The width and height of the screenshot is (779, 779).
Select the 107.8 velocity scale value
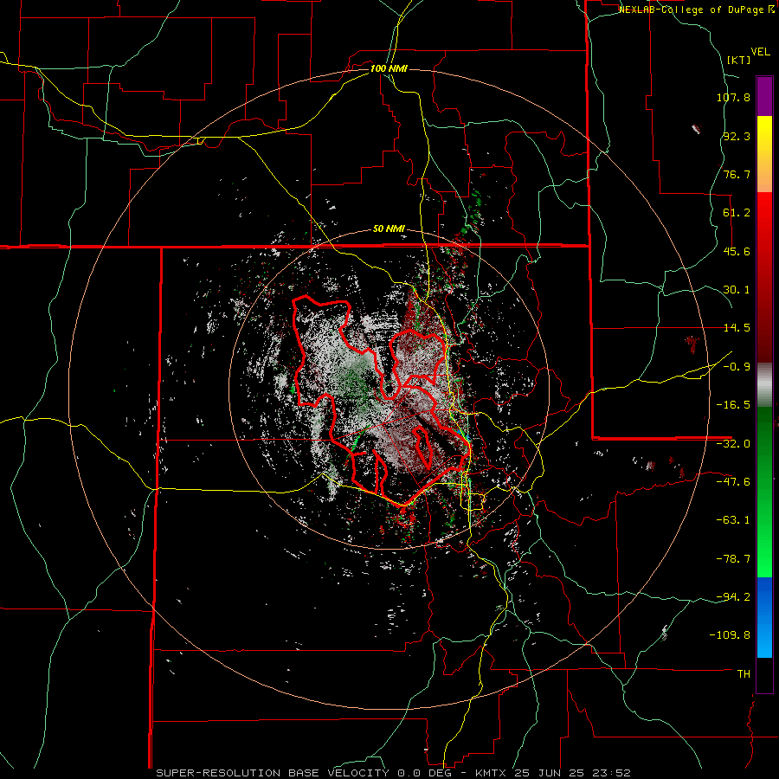733,97
